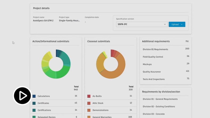The height and width of the screenshot is (118, 210).
Task: Click the Certifications legend color square
Action: point(34,110)
